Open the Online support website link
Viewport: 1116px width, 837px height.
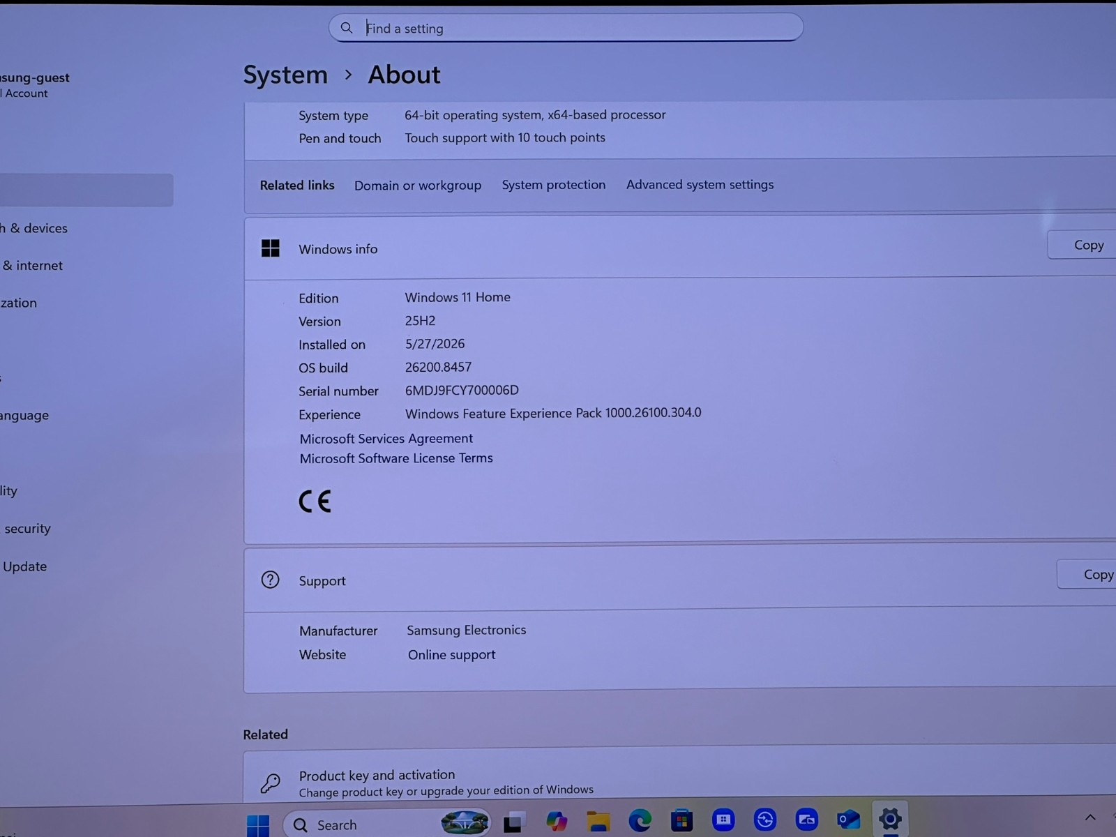452,655
